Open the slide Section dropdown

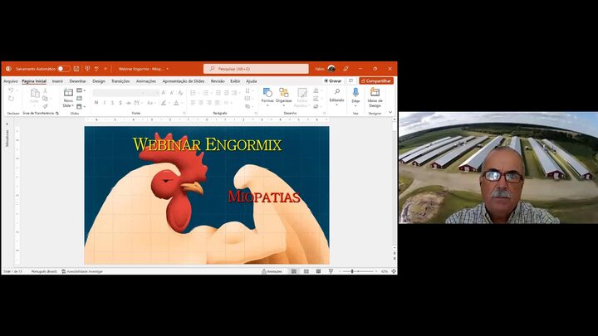click(x=81, y=107)
